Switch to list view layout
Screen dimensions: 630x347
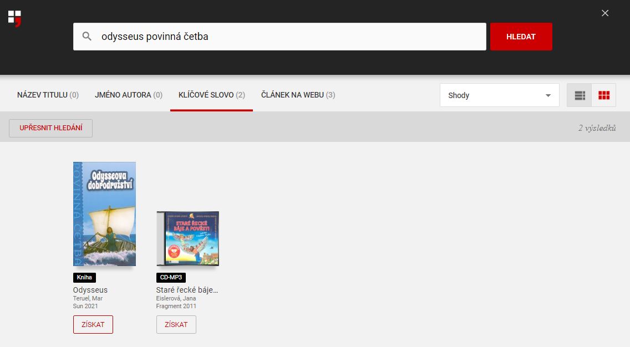[x=580, y=95]
